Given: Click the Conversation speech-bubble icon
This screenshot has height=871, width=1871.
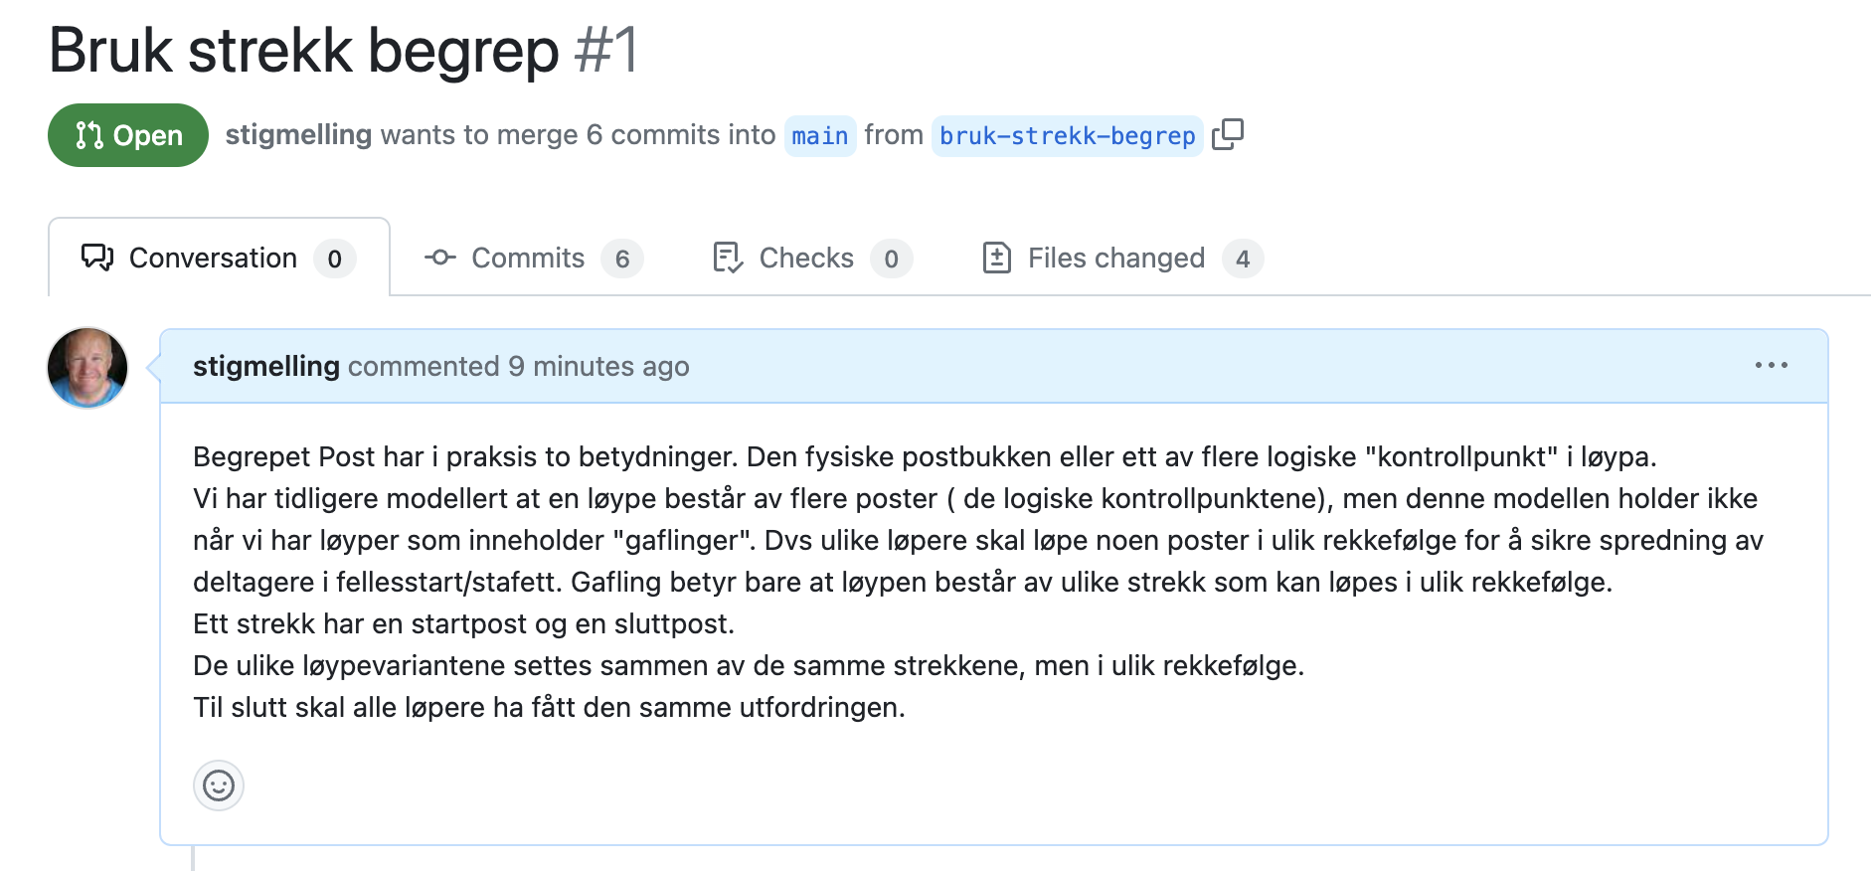Looking at the screenshot, I should point(97,258).
